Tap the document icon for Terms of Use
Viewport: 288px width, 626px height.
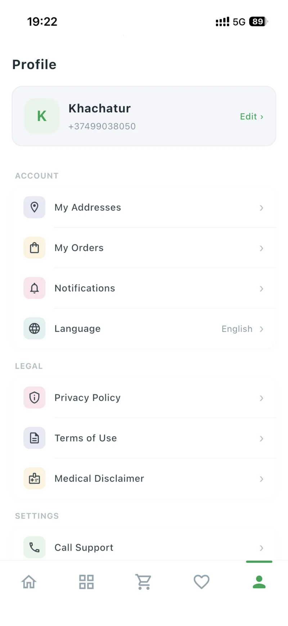[x=35, y=438]
